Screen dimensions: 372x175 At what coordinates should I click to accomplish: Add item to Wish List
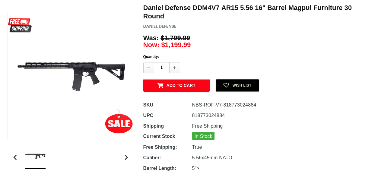(237, 85)
